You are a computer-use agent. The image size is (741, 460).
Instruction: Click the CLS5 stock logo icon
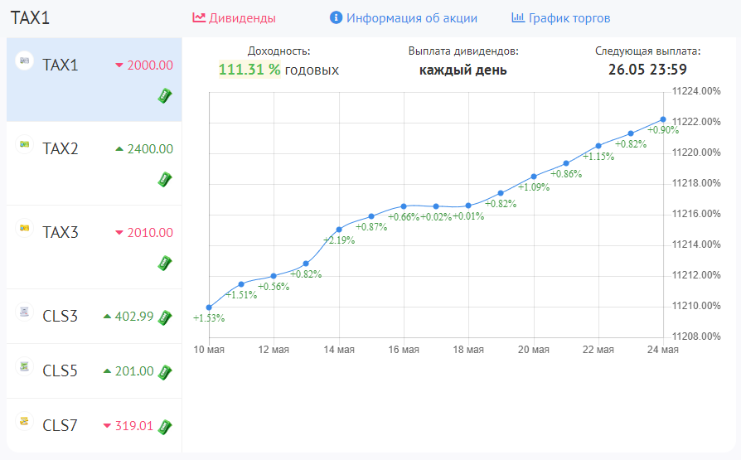pos(25,366)
